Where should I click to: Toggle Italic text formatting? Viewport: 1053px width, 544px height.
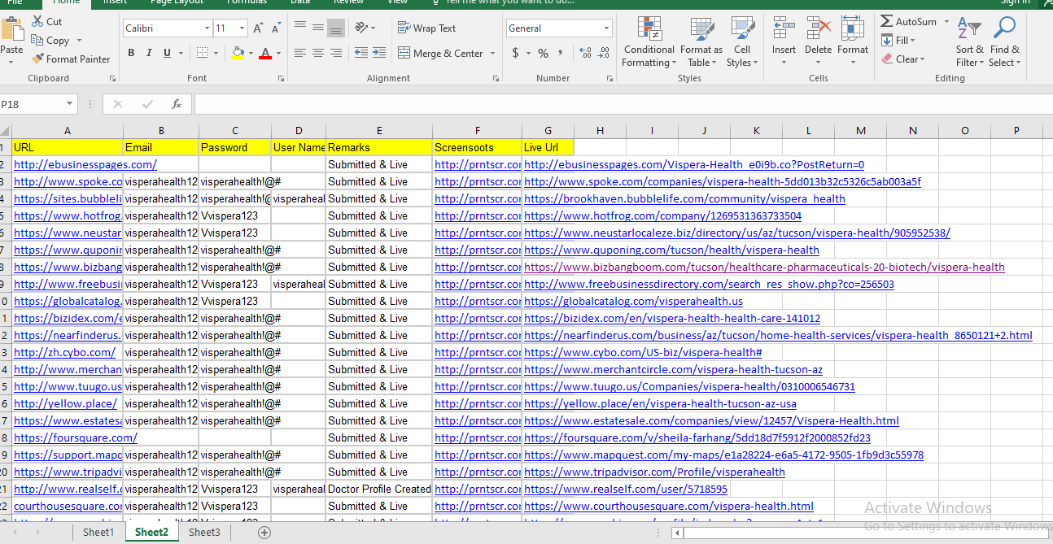(149, 53)
